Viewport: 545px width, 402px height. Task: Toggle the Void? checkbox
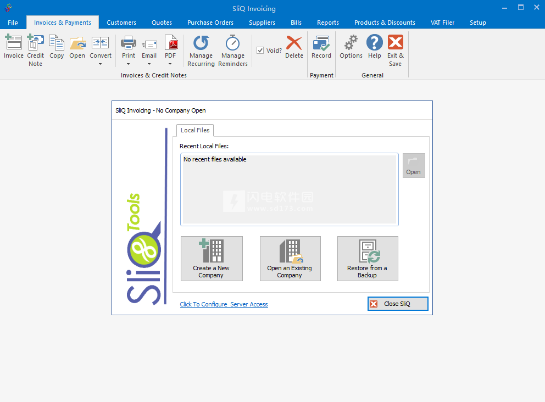[260, 51]
